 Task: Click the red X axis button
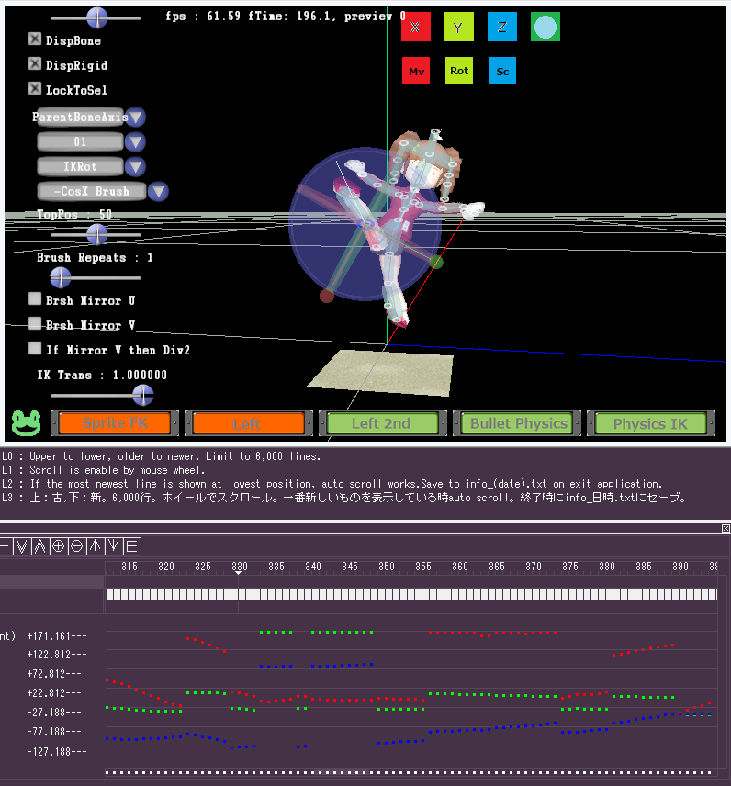(x=416, y=28)
